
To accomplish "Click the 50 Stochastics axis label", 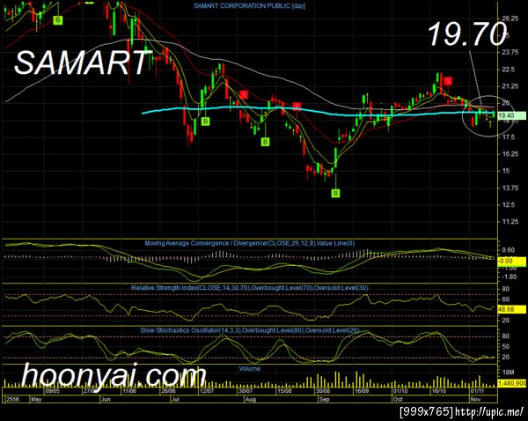I will [x=506, y=346].
